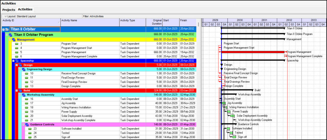The width and height of the screenshot is (327, 140).
Task: Click the Build summary bar in Gantt chart
Action: click(x=237, y=90)
